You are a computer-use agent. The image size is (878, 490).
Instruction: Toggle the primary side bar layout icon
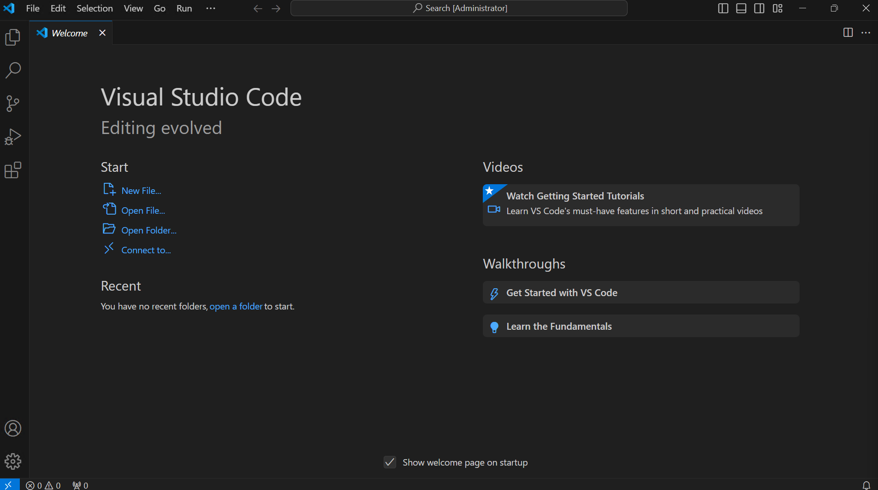coord(723,8)
